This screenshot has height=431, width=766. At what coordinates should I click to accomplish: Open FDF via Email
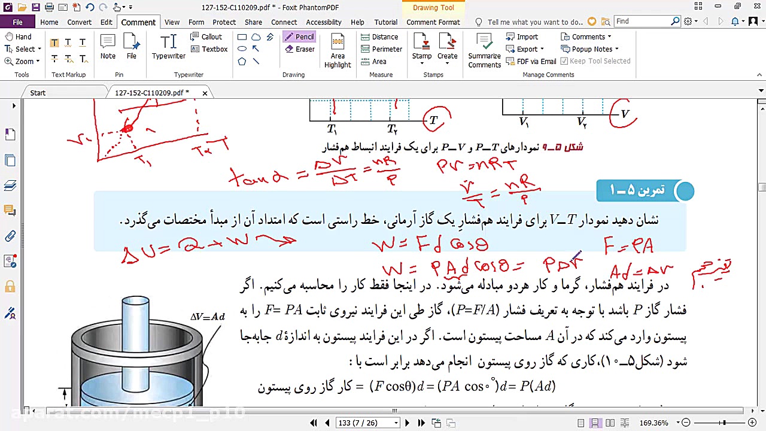click(532, 61)
